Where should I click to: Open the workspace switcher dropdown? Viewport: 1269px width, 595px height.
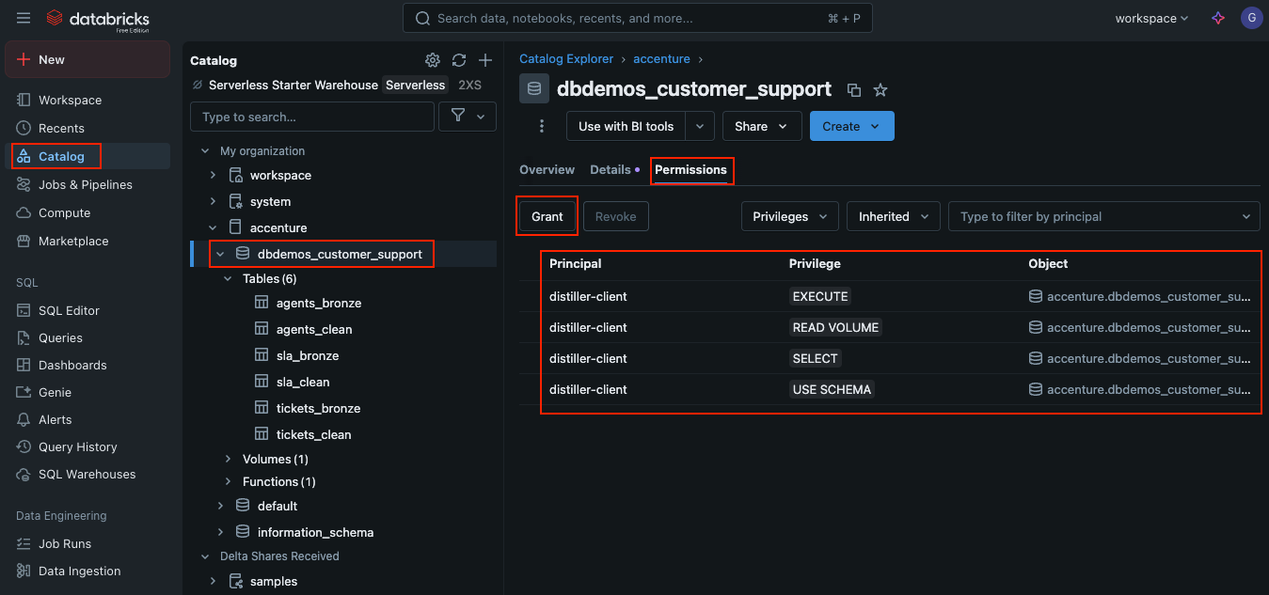click(1151, 19)
